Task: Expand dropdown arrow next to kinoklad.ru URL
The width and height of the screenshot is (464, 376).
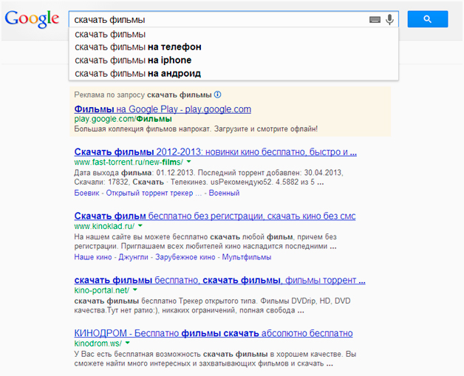Action: coord(140,226)
